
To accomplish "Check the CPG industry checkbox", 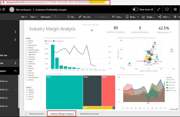I will 27,43.
